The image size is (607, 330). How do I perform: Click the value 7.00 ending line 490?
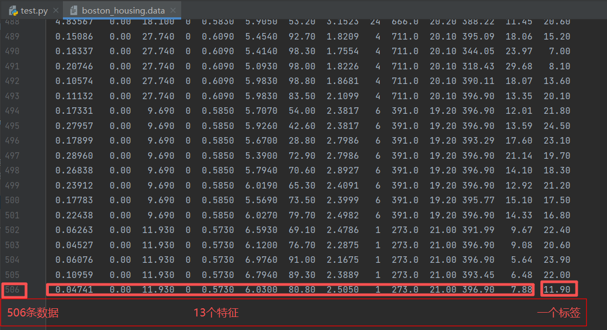[x=559, y=51]
